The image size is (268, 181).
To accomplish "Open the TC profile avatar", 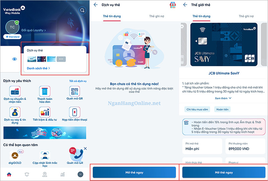I will pyautogui.click(x=12, y=27).
